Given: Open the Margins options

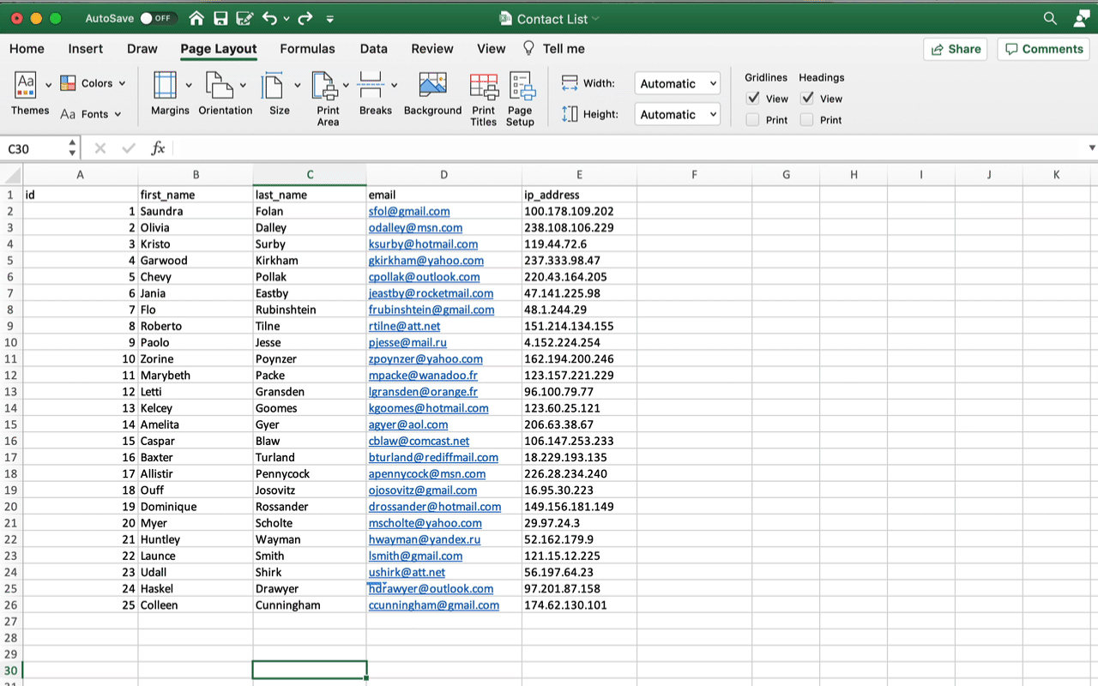Looking at the screenshot, I should (170, 93).
